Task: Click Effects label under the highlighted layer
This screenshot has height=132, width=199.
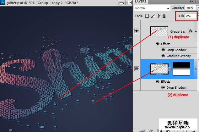Action: pos(165,82)
